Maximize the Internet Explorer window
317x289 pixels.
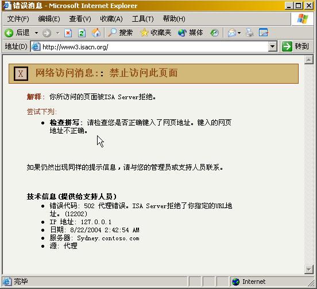tap(299, 6)
